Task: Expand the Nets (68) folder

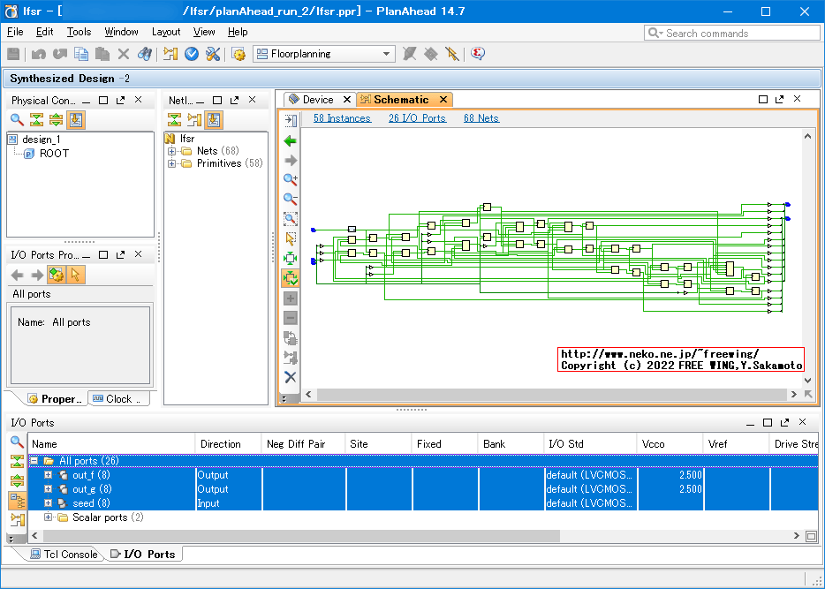Action: point(171,151)
